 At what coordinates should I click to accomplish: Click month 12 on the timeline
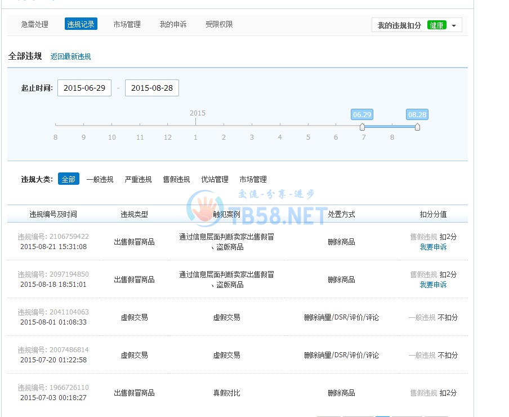[168, 137]
